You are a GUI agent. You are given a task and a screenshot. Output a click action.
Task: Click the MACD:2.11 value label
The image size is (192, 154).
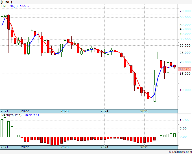click(x=32, y=115)
